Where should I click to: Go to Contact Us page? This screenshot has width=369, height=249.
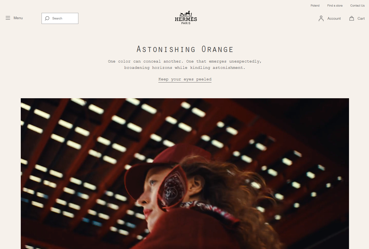(x=357, y=6)
